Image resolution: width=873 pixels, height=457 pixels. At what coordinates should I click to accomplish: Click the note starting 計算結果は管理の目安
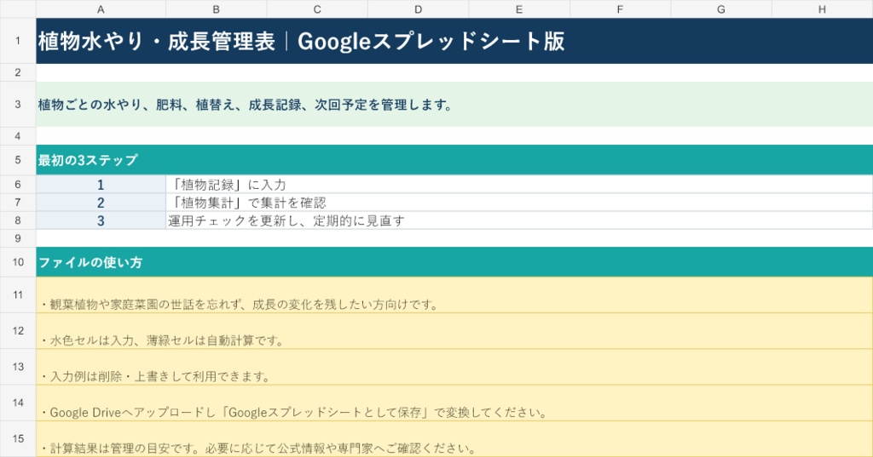click(454, 438)
